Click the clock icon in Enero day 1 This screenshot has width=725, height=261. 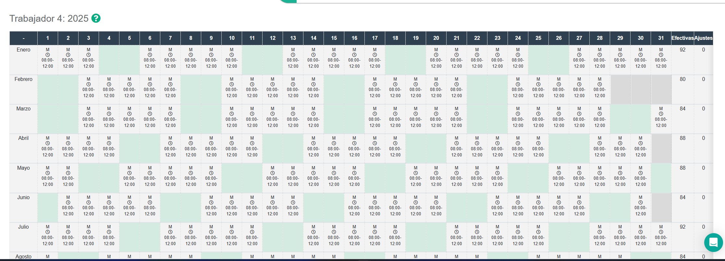tap(48, 55)
